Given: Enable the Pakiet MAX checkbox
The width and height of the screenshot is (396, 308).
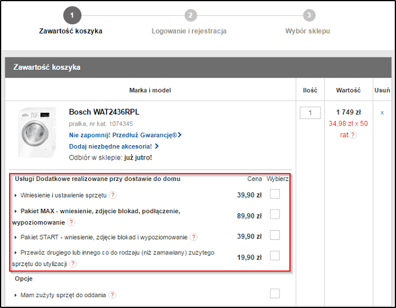Looking at the screenshot, I should [275, 214].
